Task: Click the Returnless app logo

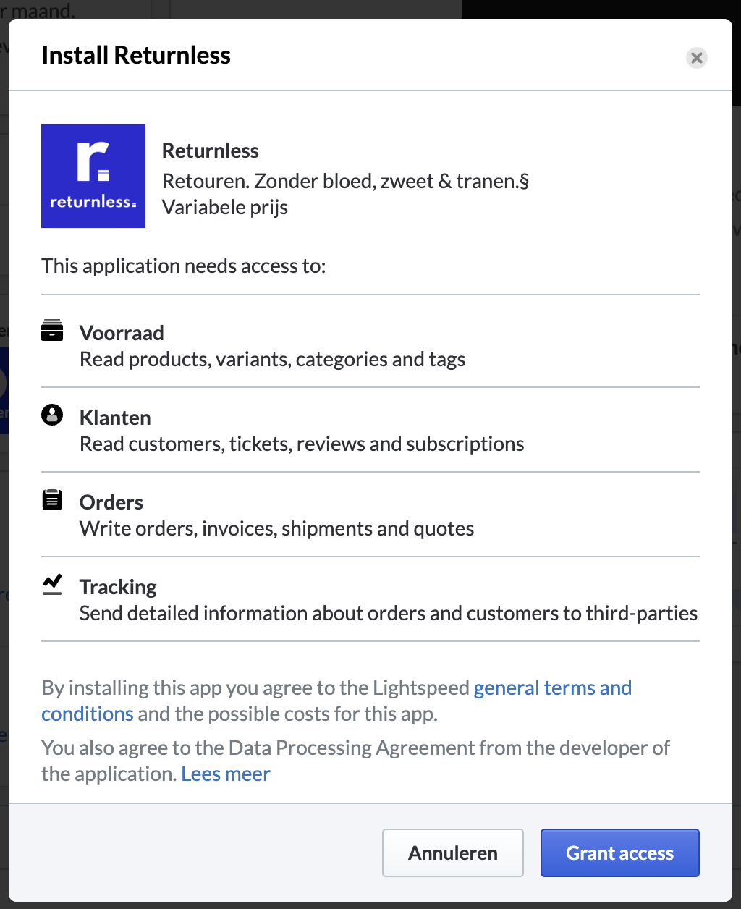Action: pos(93,176)
